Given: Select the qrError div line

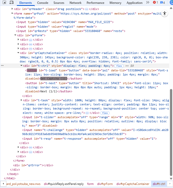Looking at the screenshot, I should (33, 165).
